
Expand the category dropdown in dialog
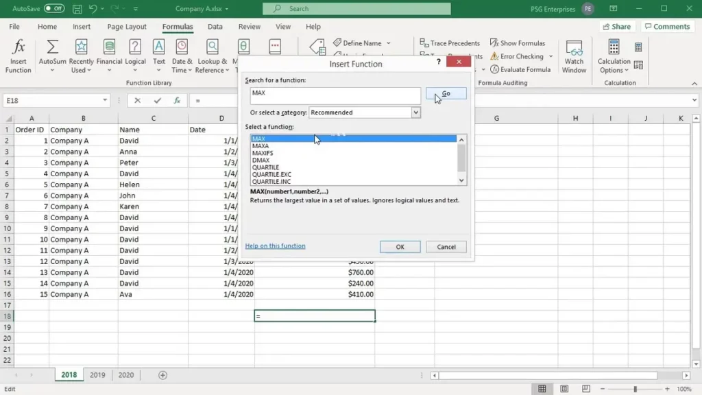click(415, 112)
